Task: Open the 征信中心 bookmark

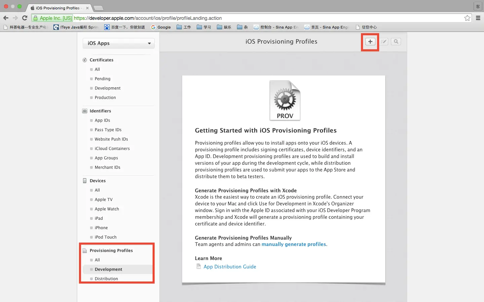Action: 366,27
